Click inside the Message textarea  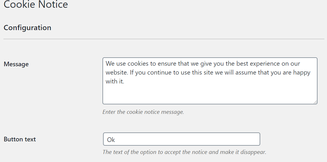(x=210, y=81)
